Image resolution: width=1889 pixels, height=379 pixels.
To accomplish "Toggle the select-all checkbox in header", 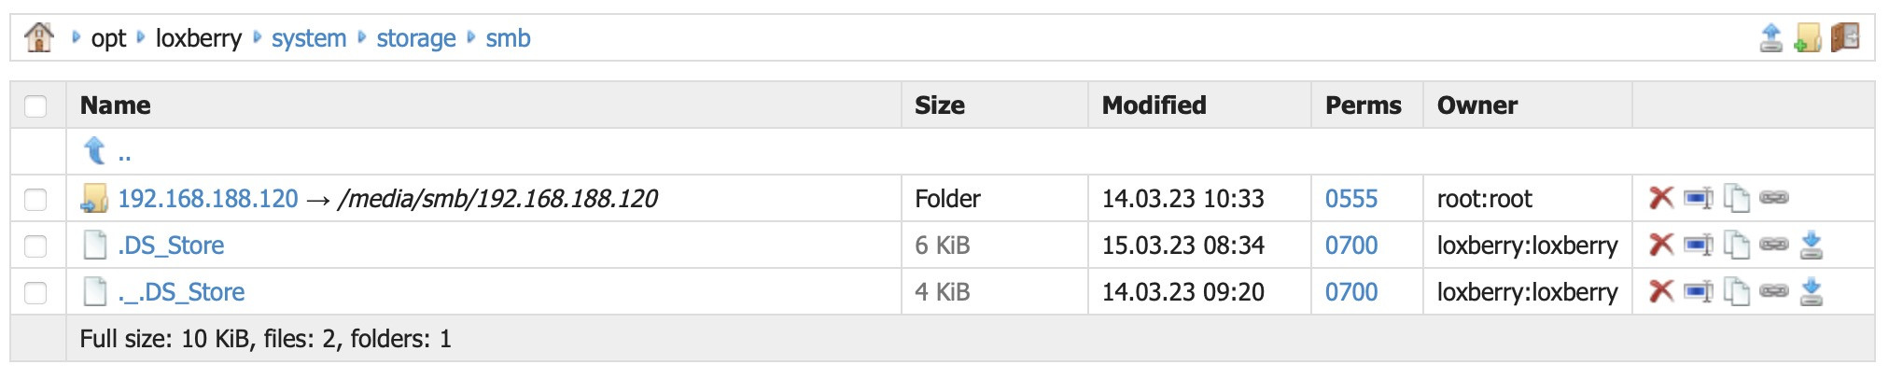I will (35, 105).
